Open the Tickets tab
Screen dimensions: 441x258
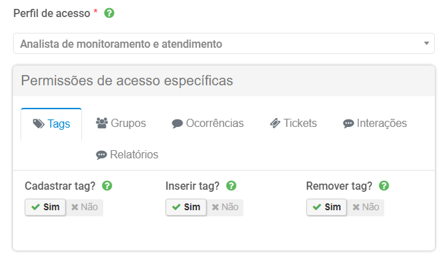(x=293, y=124)
